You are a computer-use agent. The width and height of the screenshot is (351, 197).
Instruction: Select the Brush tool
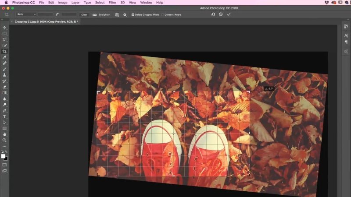pos(4,69)
